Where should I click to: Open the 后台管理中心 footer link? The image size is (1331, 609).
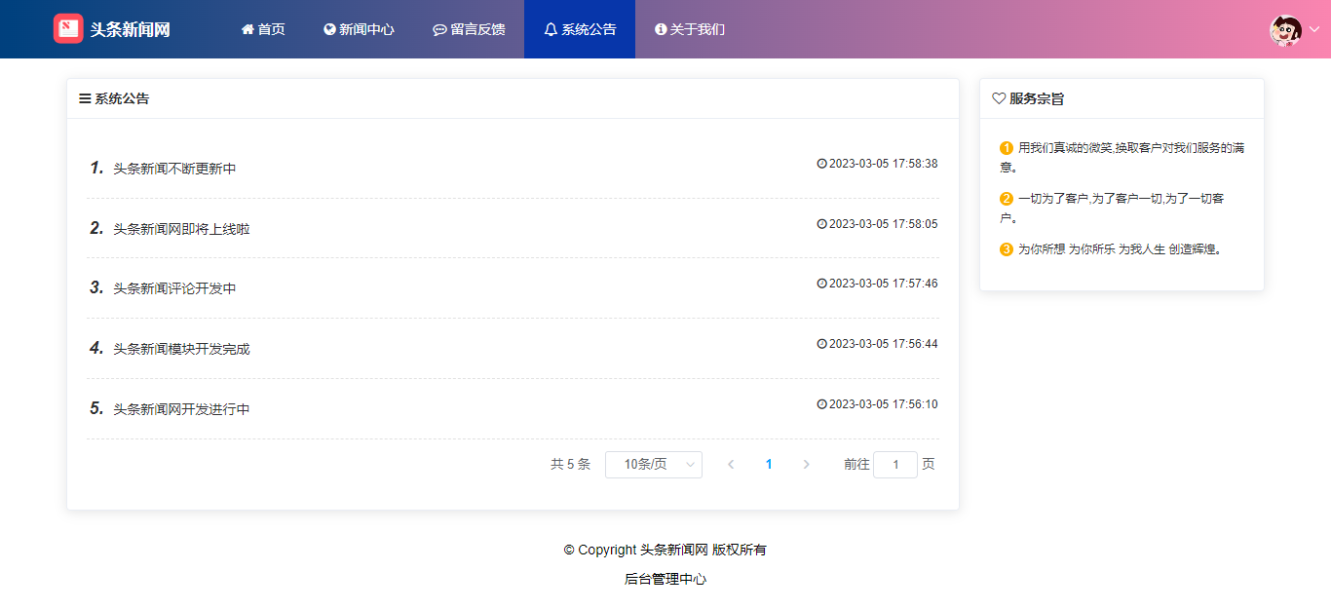pos(665,579)
